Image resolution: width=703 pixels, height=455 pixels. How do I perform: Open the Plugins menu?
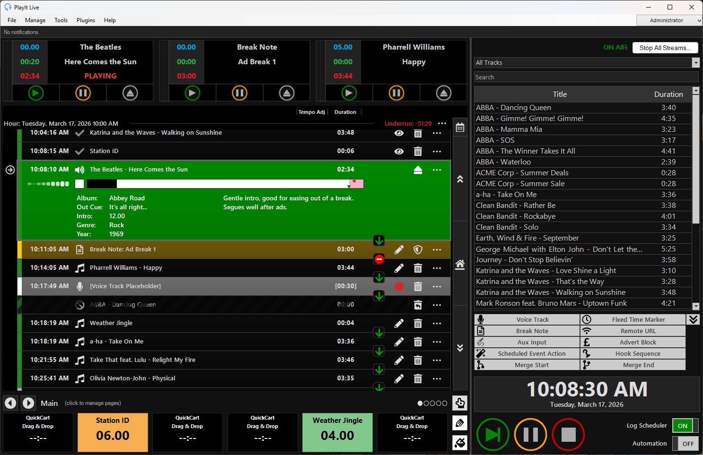(x=86, y=20)
